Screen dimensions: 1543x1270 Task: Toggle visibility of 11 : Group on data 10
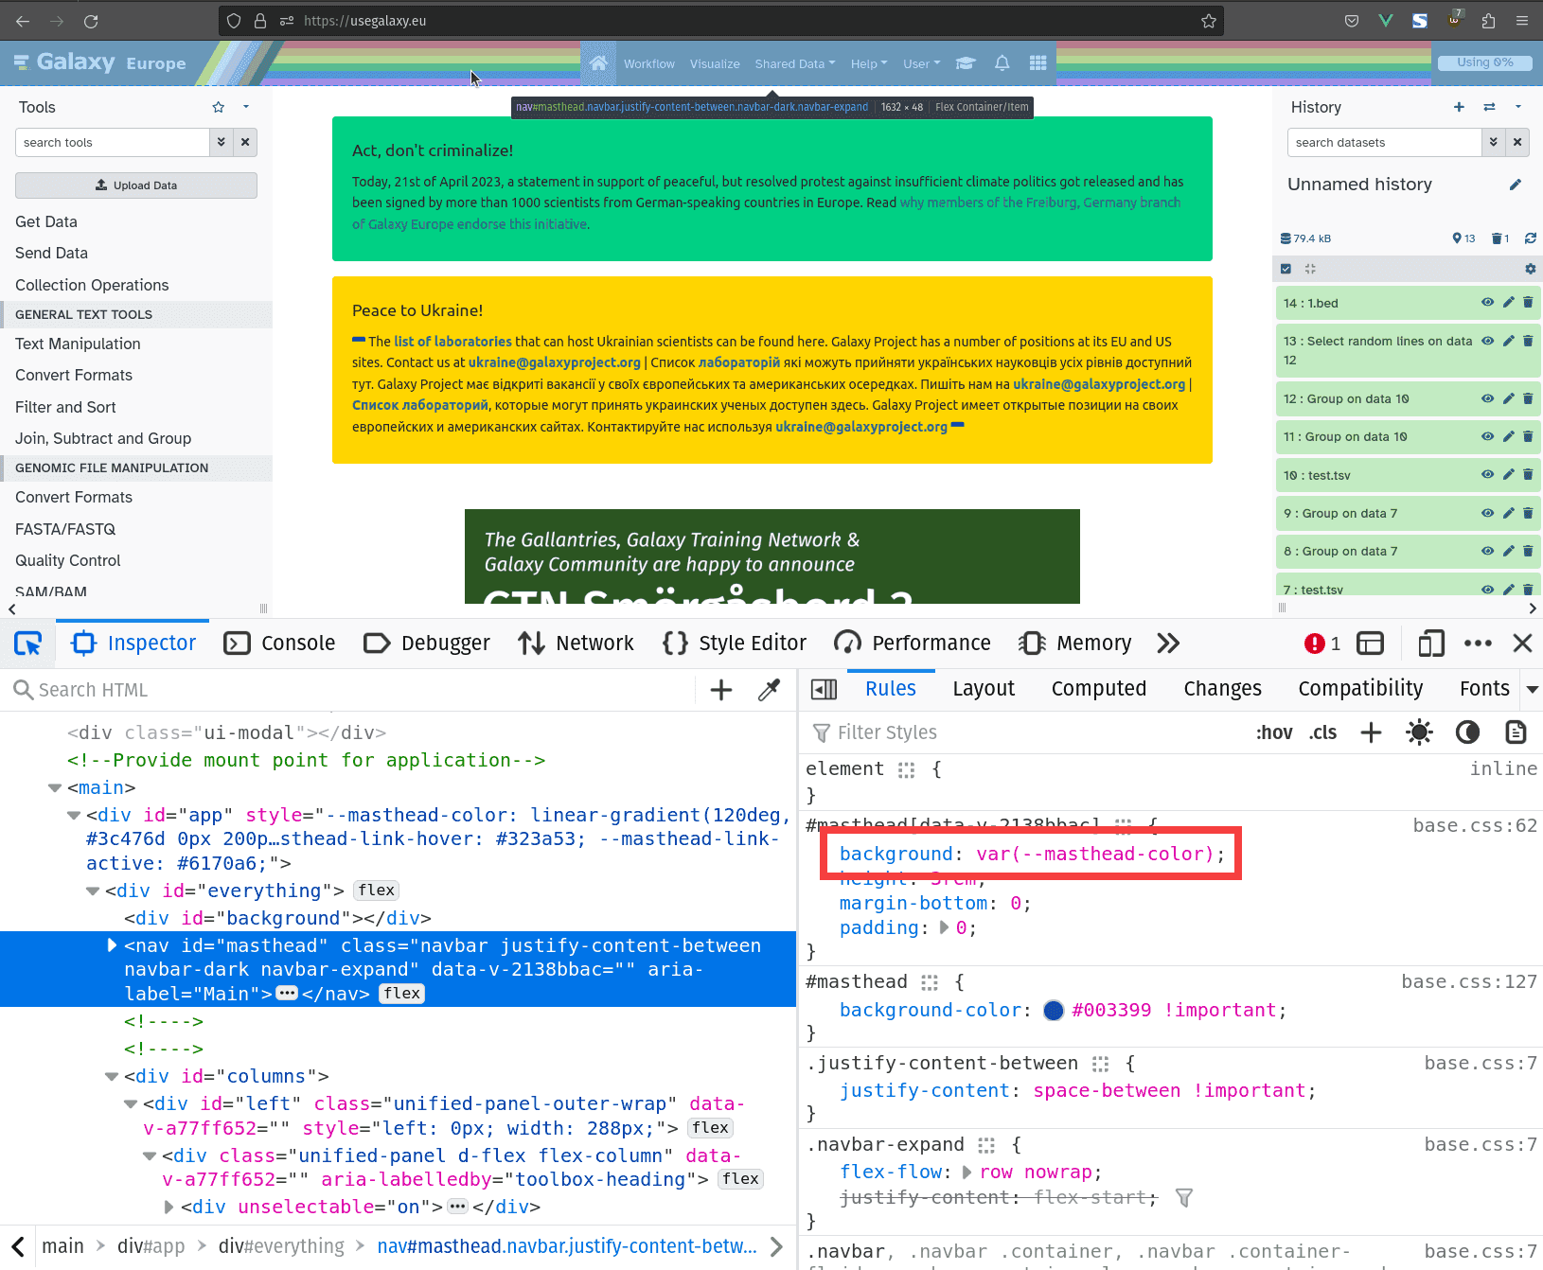tap(1488, 436)
